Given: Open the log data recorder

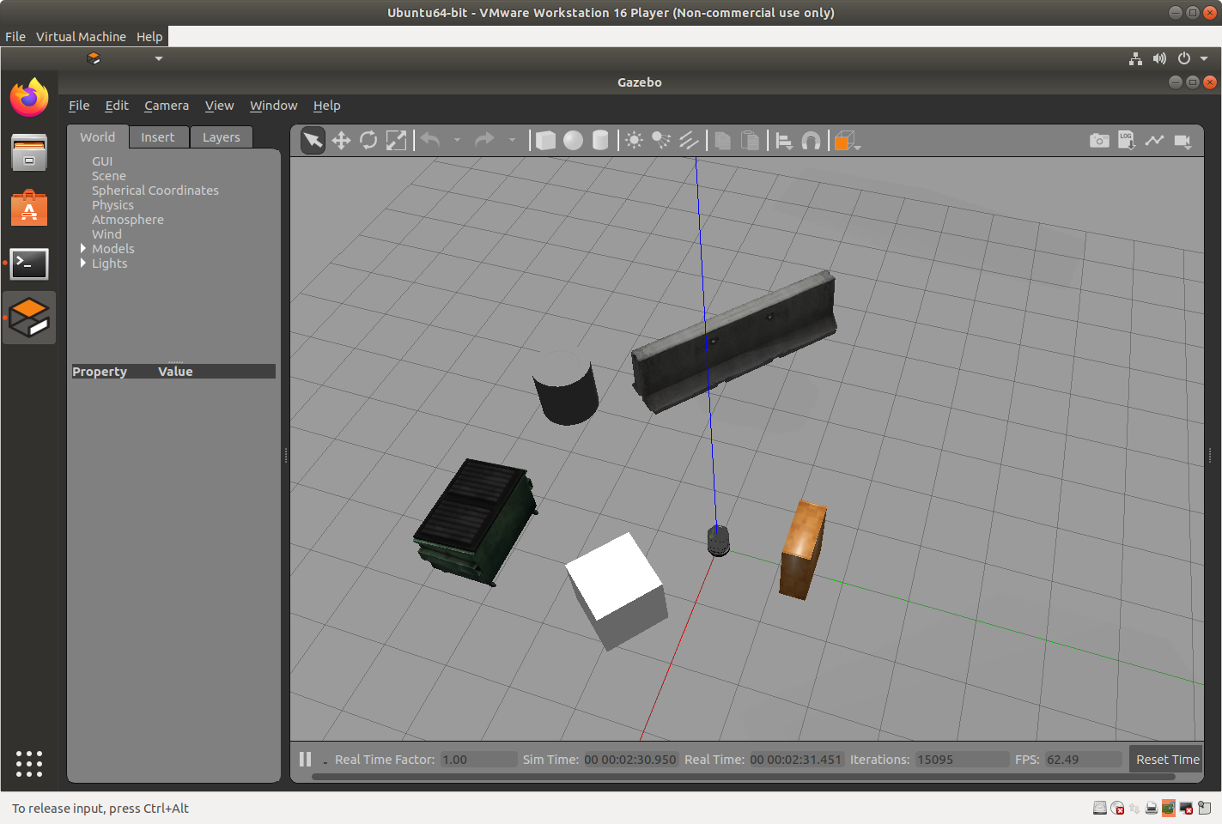Looking at the screenshot, I should (1127, 140).
